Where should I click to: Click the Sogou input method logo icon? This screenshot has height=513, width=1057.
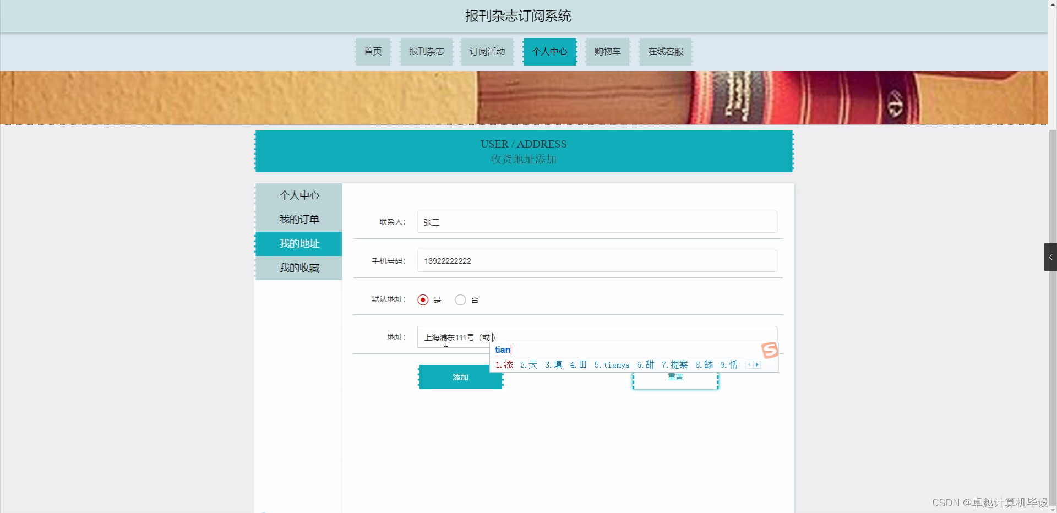pos(770,350)
